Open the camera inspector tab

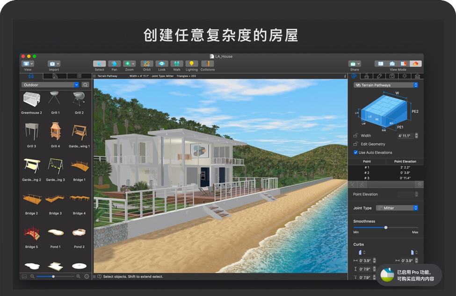point(392,76)
